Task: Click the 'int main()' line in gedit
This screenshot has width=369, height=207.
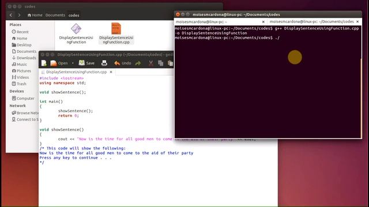Action: (51, 102)
